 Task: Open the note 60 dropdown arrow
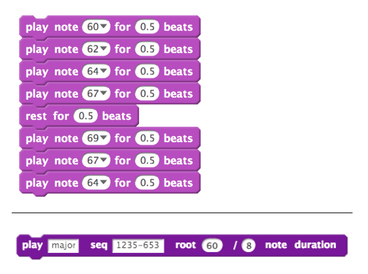[x=104, y=27]
